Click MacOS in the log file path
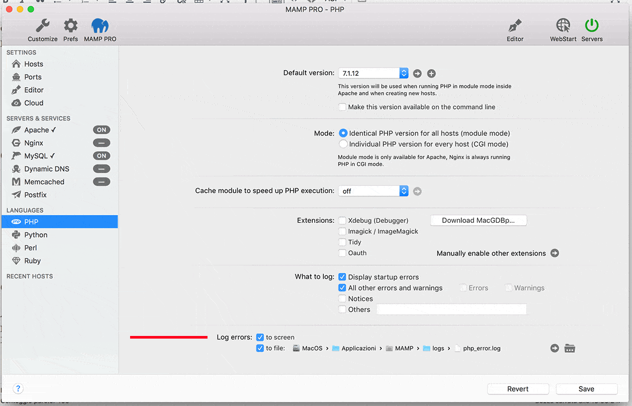632x406 pixels. click(x=308, y=349)
